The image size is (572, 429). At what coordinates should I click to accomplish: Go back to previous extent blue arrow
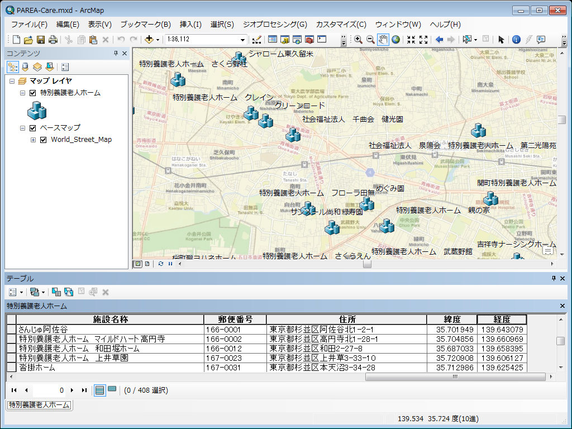[x=439, y=40]
